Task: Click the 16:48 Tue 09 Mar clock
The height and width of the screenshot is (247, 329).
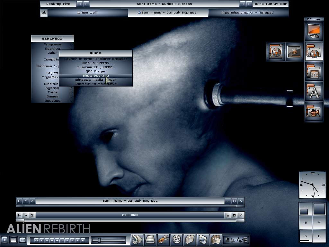Action: (271, 4)
